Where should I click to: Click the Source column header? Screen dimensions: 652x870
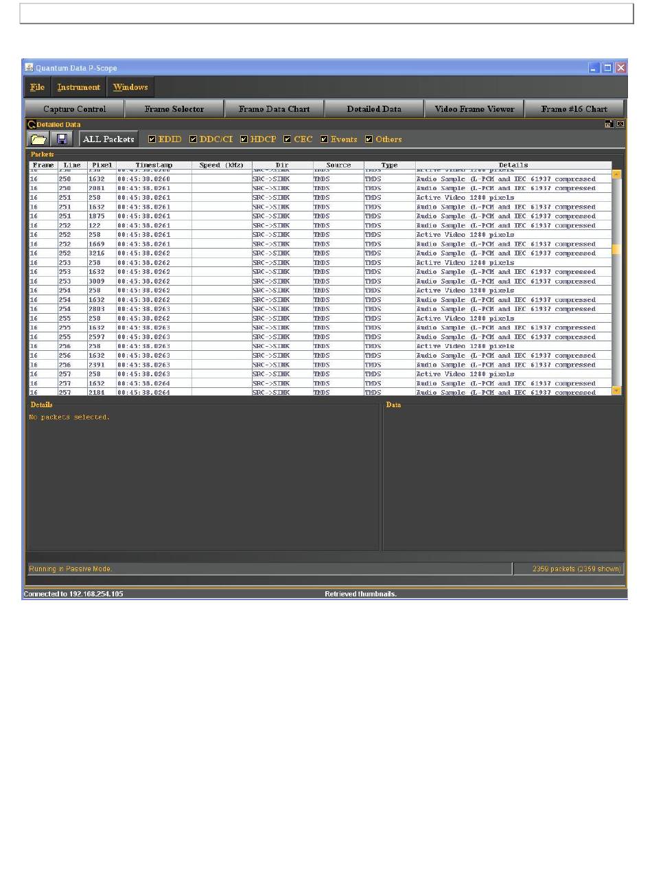[x=338, y=165]
